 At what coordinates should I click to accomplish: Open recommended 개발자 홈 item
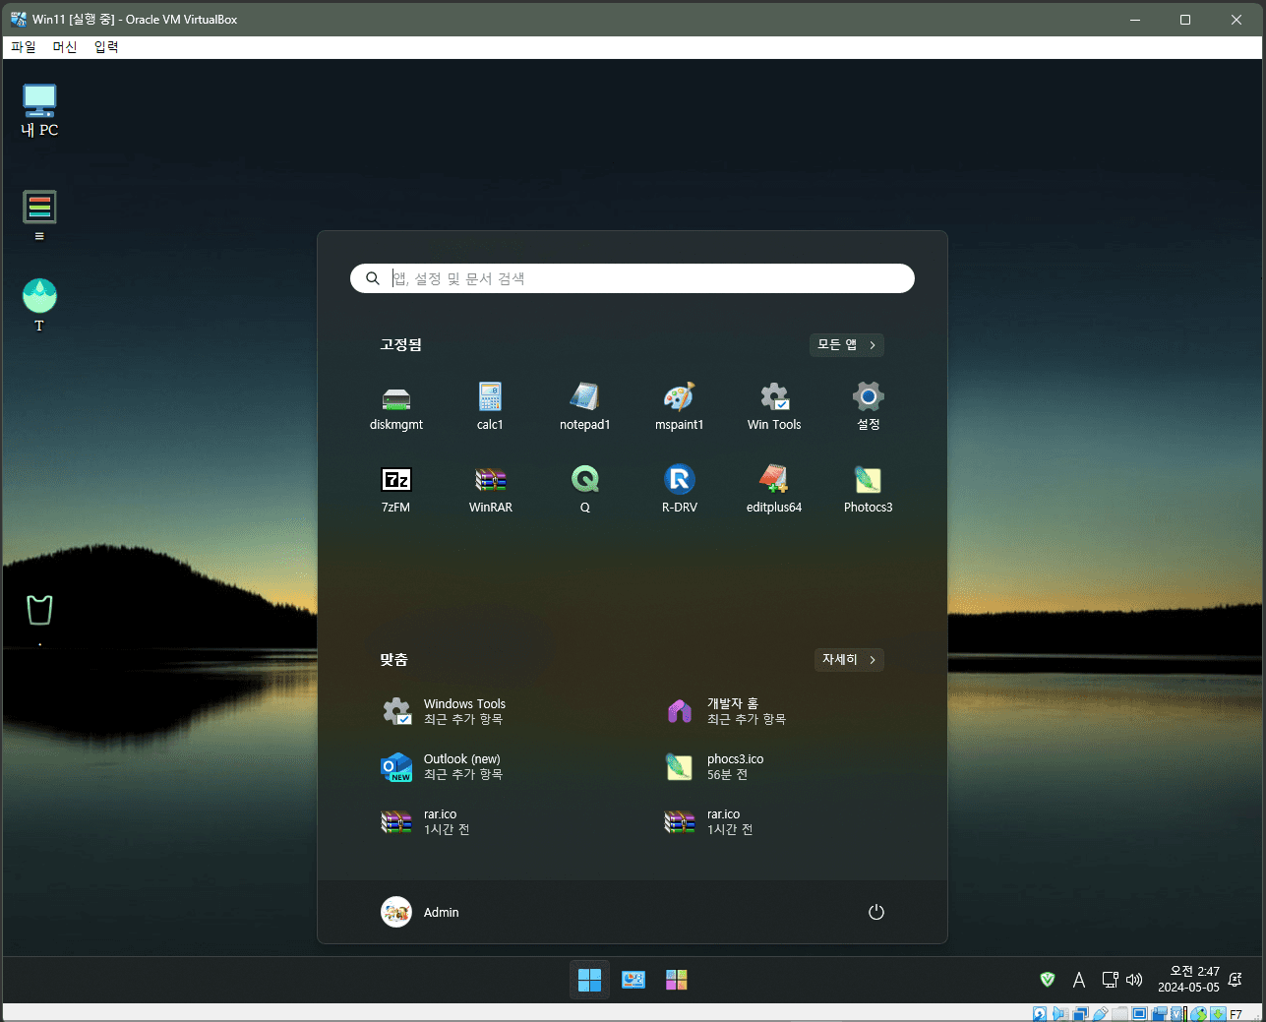pos(726,711)
